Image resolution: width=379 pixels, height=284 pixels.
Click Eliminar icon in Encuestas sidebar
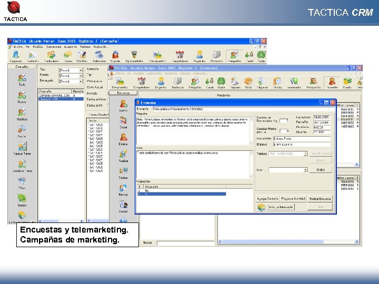click(123, 139)
